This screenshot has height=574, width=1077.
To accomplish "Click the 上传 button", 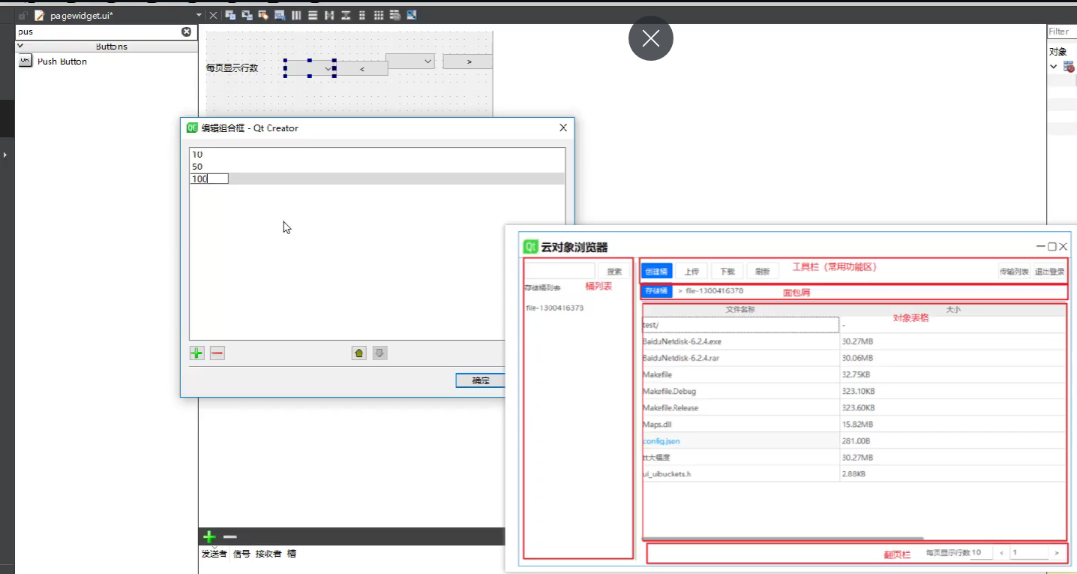I will (x=691, y=271).
